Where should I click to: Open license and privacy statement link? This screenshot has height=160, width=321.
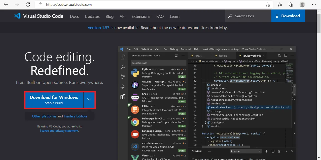59,131
